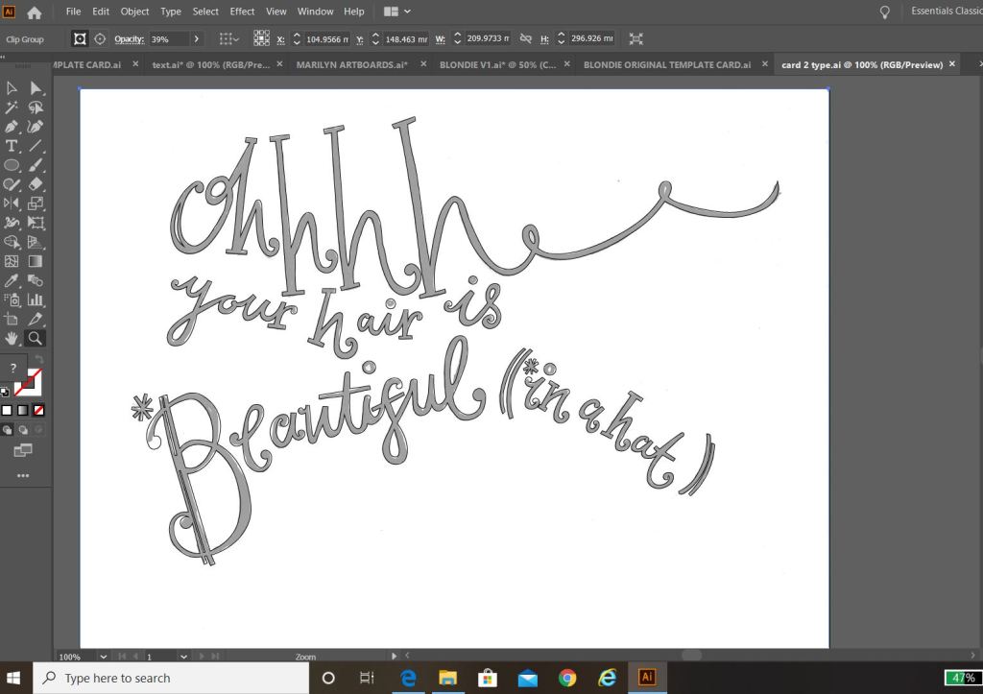Select the Hand tool

[12, 338]
